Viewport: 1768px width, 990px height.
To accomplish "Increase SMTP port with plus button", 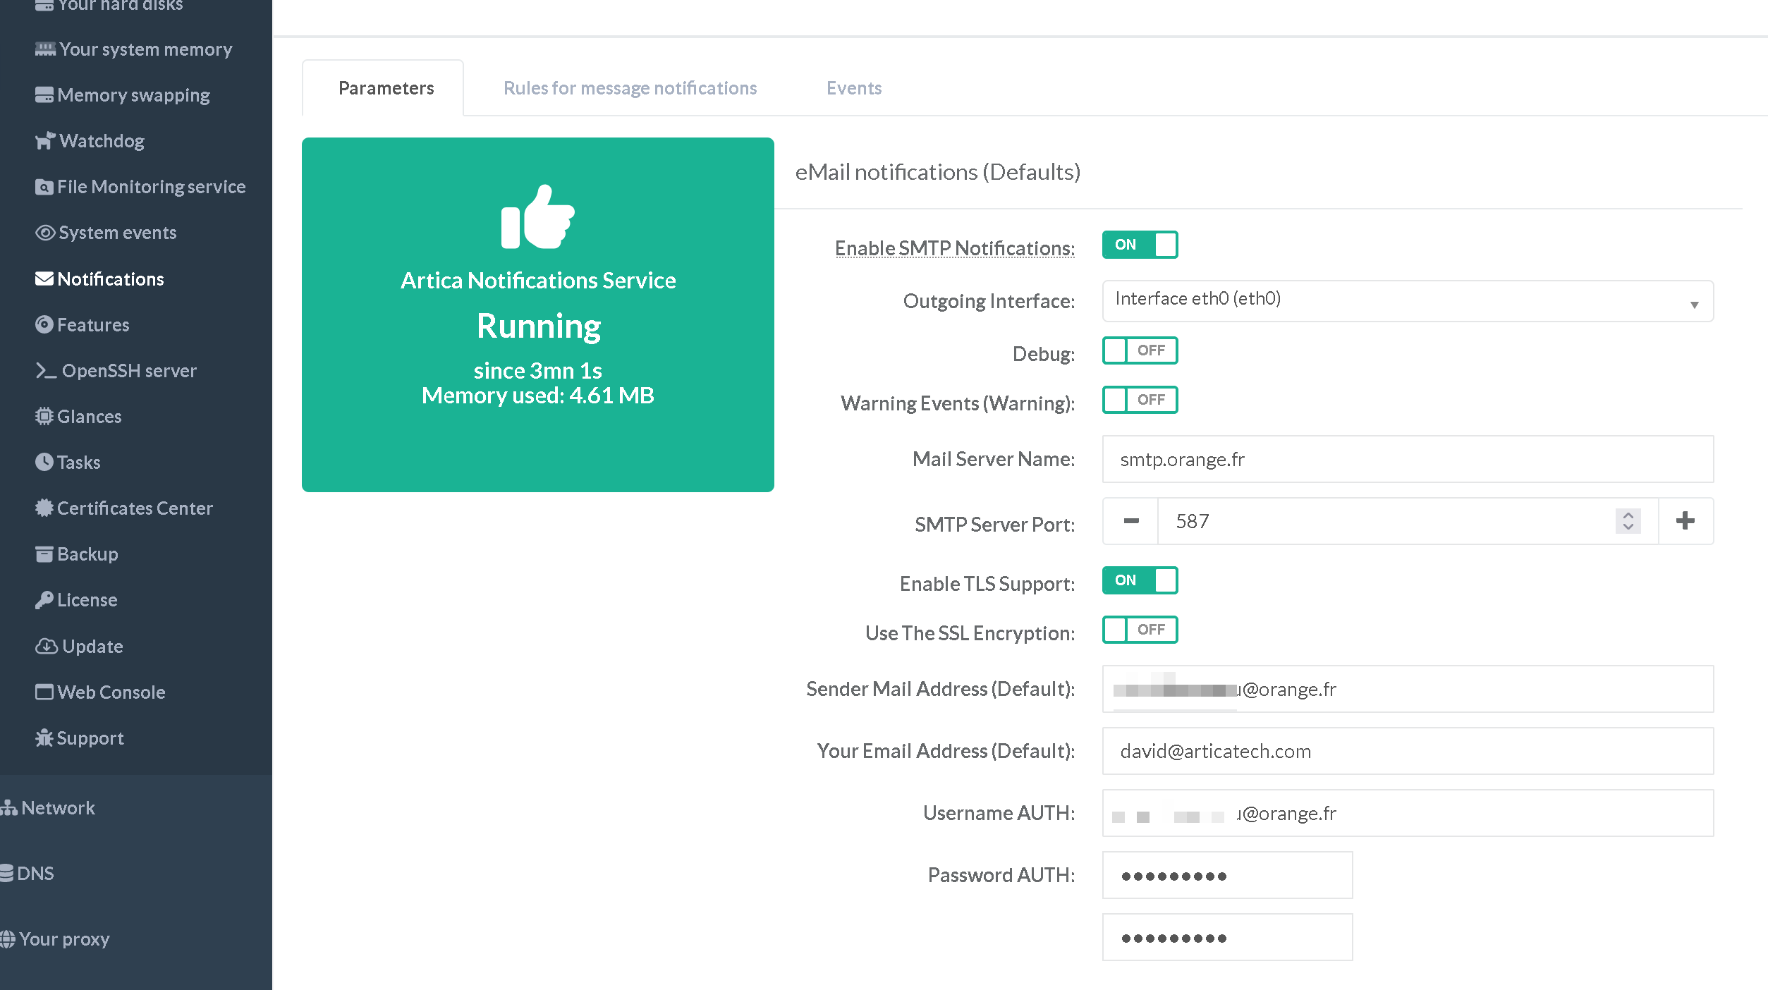I will click(1685, 521).
